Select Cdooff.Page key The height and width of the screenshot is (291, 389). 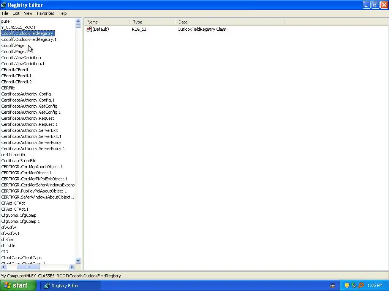pyautogui.click(x=13, y=45)
